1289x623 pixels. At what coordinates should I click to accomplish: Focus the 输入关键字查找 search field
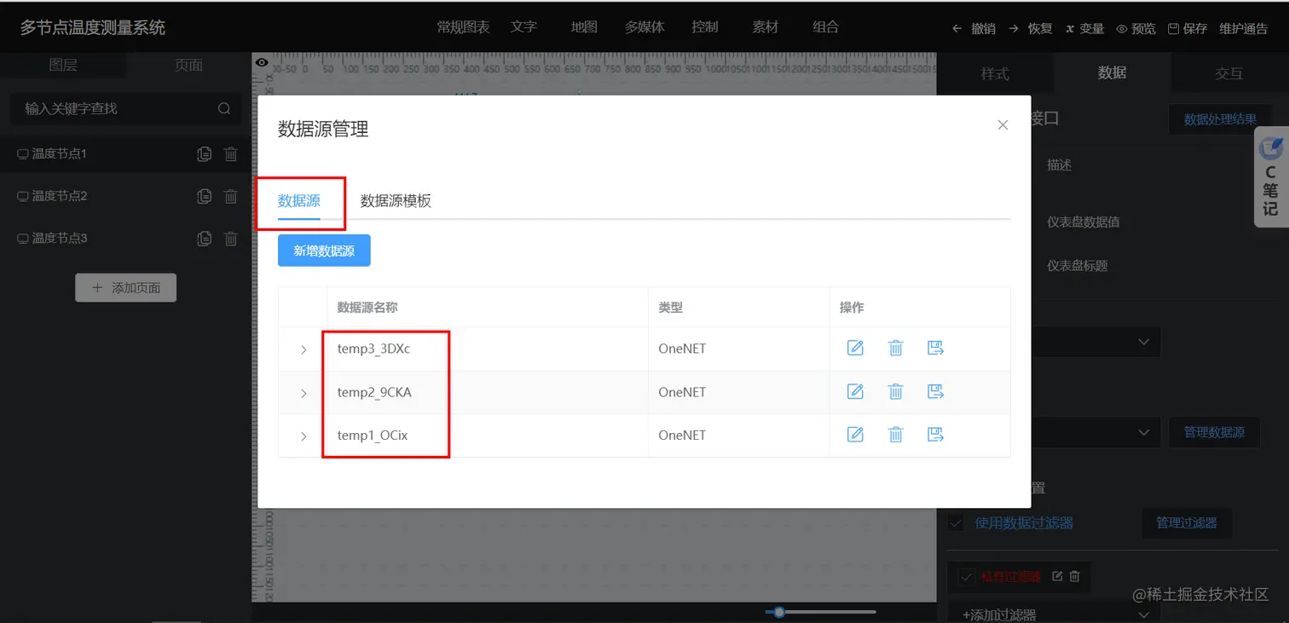[x=126, y=108]
